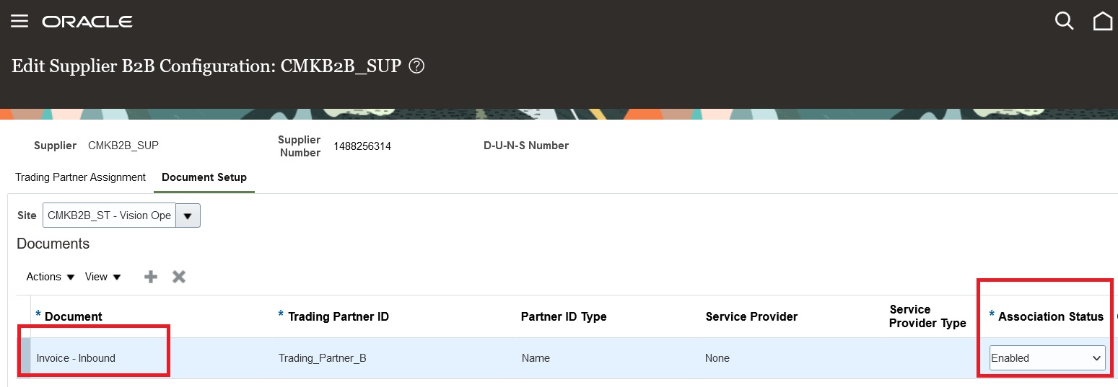
Task: Click supplier number 1488256314
Action: point(362,146)
